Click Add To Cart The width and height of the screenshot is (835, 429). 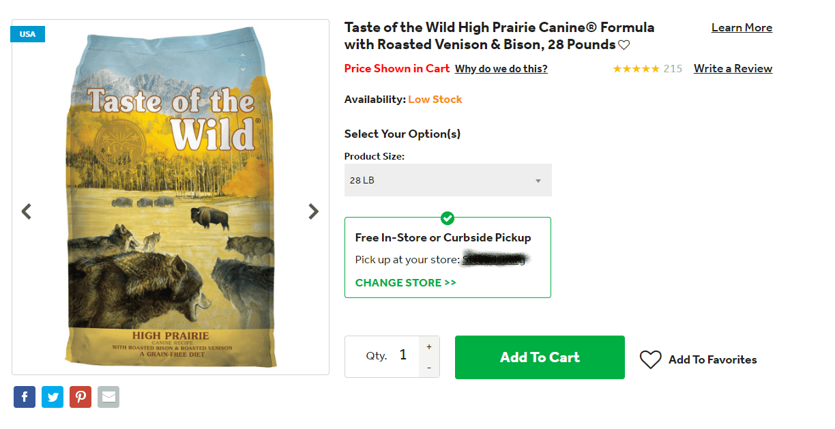pos(539,357)
